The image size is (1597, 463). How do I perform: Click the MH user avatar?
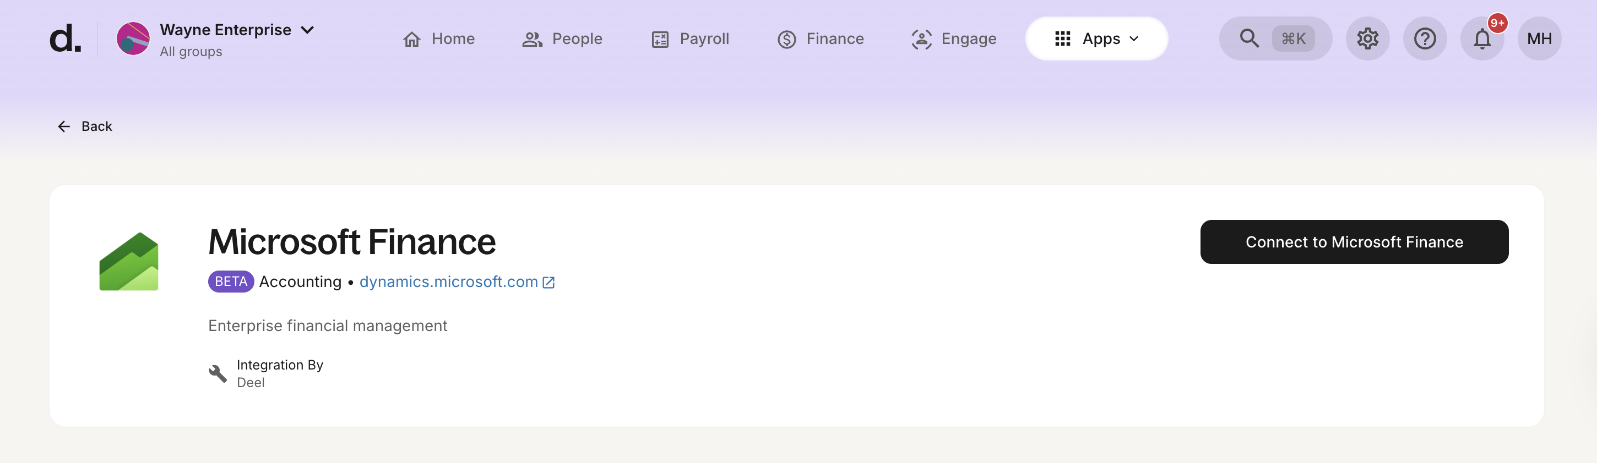[x=1539, y=38]
